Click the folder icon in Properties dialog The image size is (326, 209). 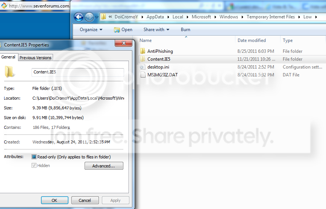[9, 72]
